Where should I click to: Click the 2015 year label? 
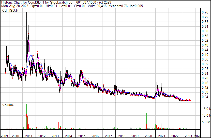[82, 136]
